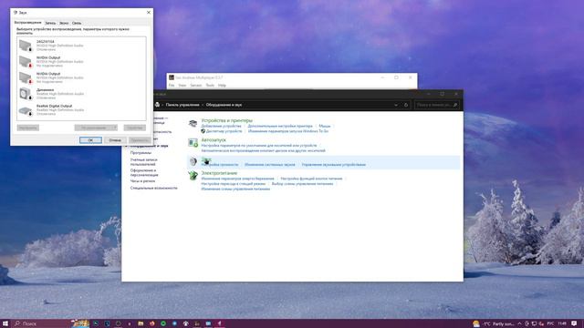Select the Realtek Digital Output device icon
The width and height of the screenshot is (584, 328).
point(26,110)
